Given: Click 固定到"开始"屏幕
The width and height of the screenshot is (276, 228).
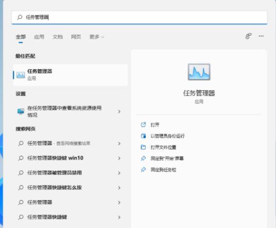Looking at the screenshot, I should [x=167, y=159].
